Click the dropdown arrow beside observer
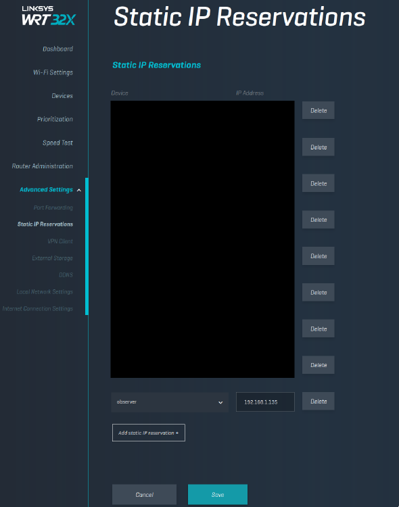This screenshot has height=507, width=399. tap(220, 403)
